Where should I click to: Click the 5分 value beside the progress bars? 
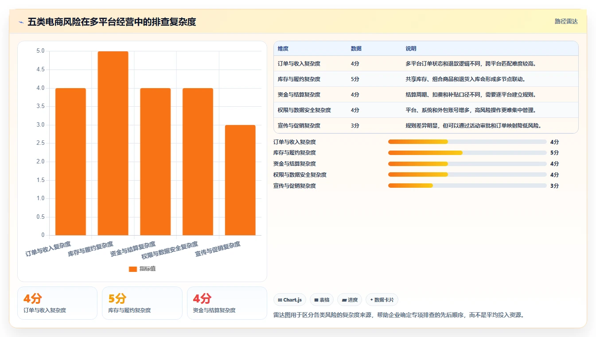(554, 153)
